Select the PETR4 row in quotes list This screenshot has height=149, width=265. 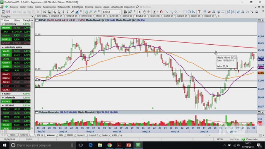coord(15,55)
